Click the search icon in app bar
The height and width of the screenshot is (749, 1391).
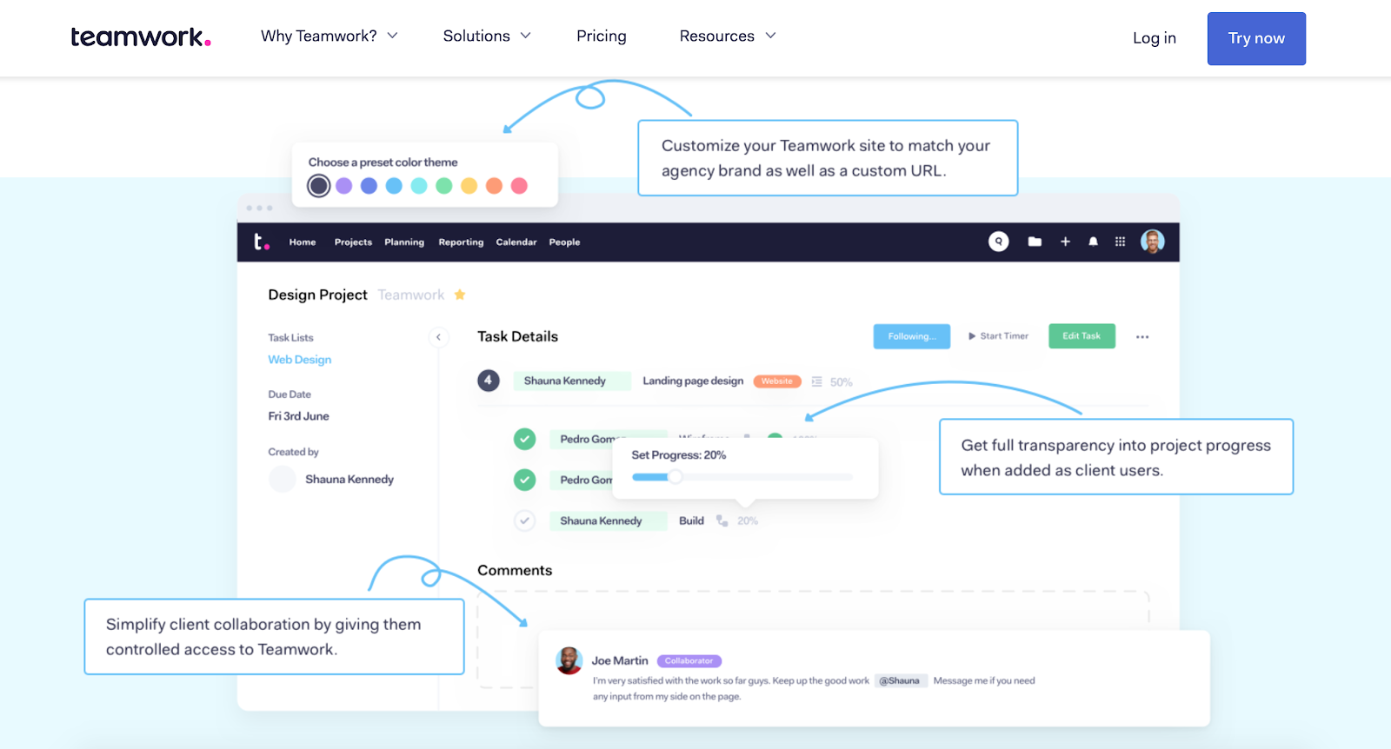click(x=999, y=242)
